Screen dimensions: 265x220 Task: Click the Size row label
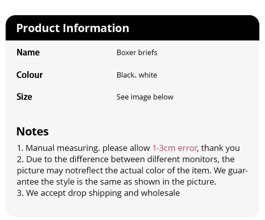pos(25,97)
